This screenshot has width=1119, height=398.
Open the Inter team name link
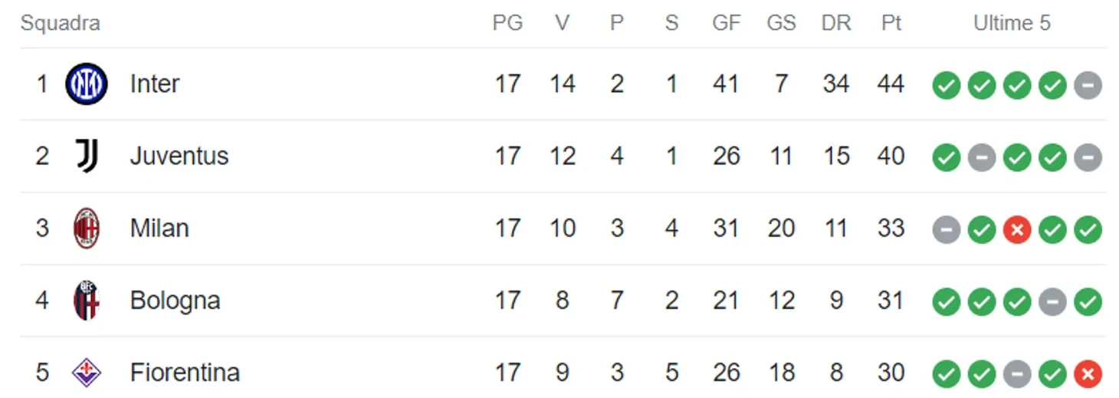[155, 84]
